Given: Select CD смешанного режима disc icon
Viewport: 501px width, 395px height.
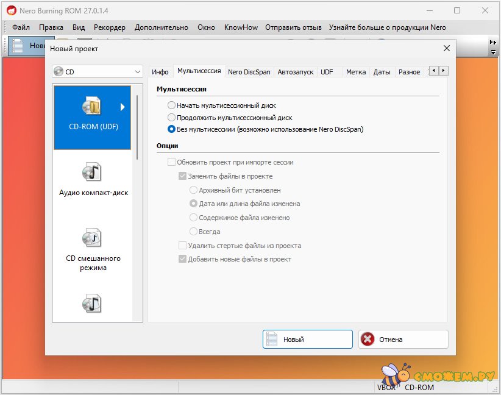Looking at the screenshot, I should 92,238.
